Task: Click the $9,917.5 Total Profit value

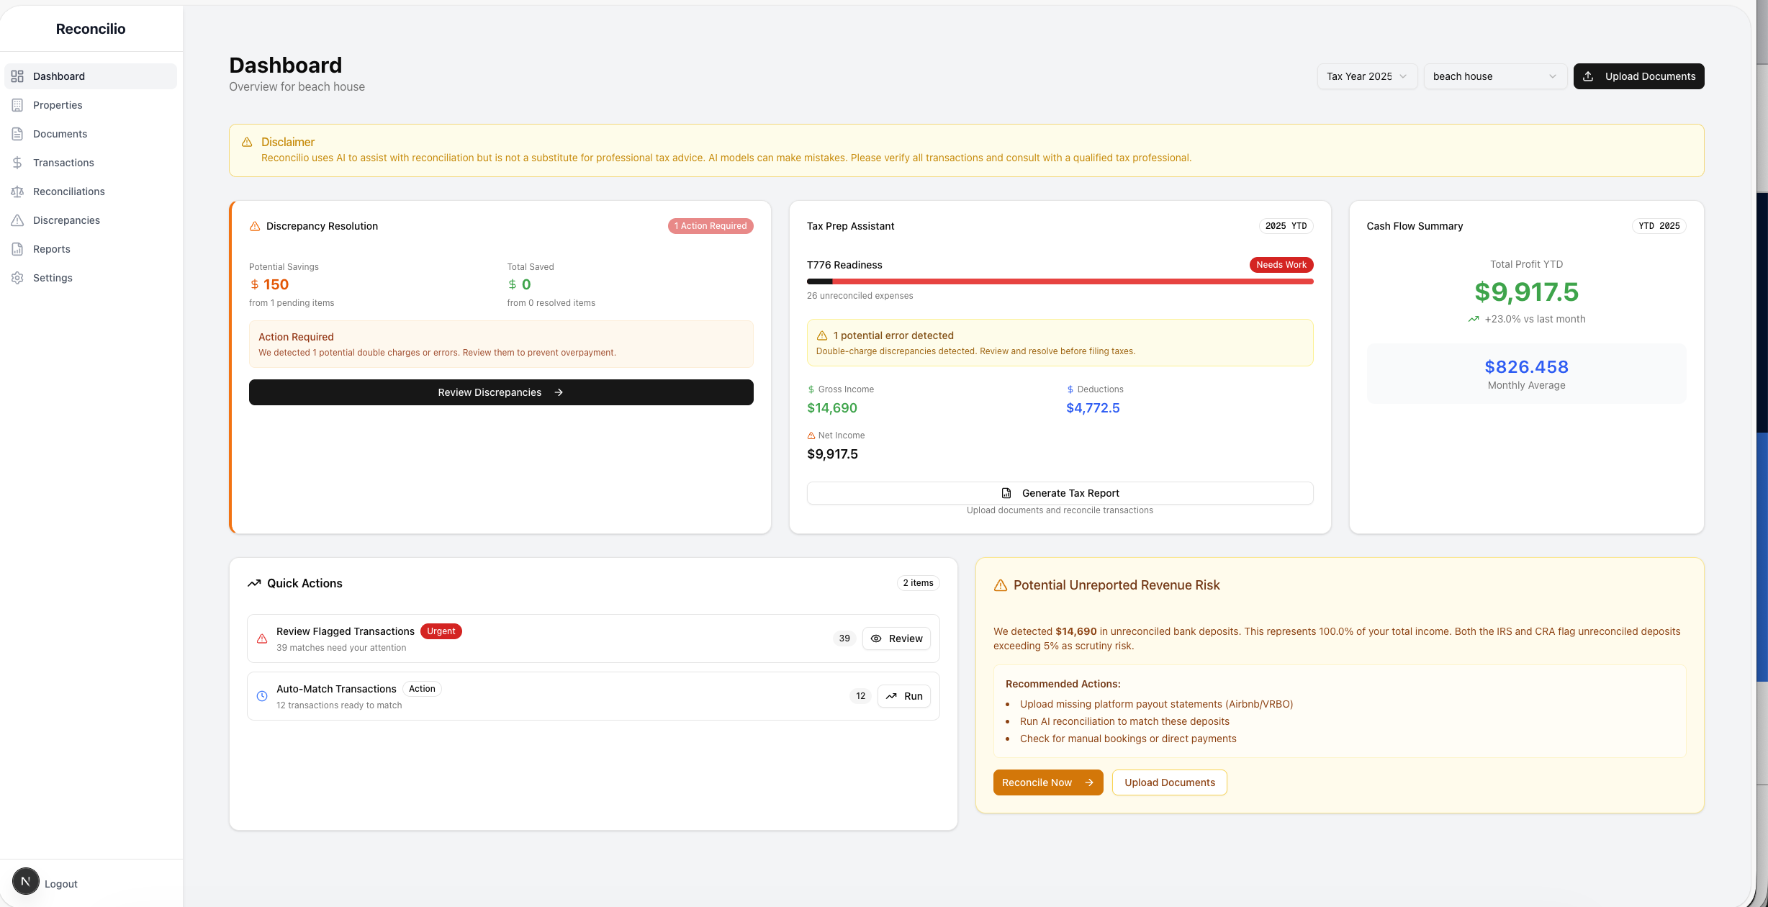Action: click(1526, 292)
